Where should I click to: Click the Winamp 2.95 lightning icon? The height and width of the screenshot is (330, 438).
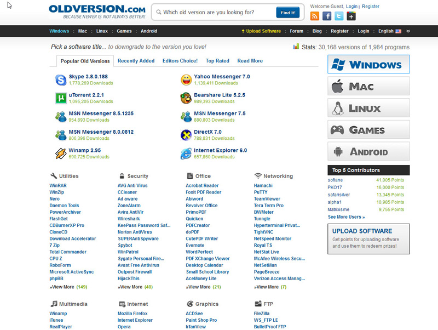pyautogui.click(x=61, y=153)
